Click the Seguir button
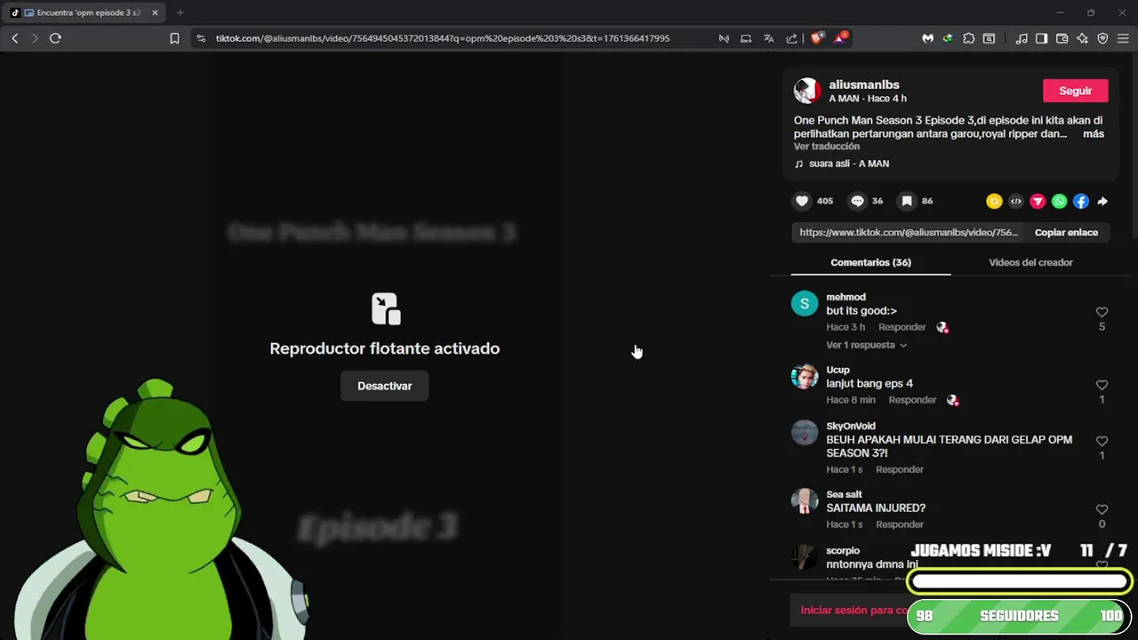The width and height of the screenshot is (1138, 640). click(1075, 91)
